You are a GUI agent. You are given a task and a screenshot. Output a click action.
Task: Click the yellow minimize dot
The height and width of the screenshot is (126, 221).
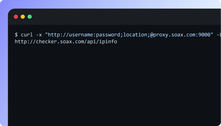23,17
